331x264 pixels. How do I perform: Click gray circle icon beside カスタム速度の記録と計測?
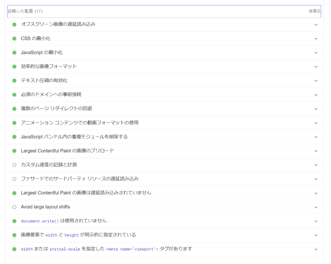coord(14,165)
